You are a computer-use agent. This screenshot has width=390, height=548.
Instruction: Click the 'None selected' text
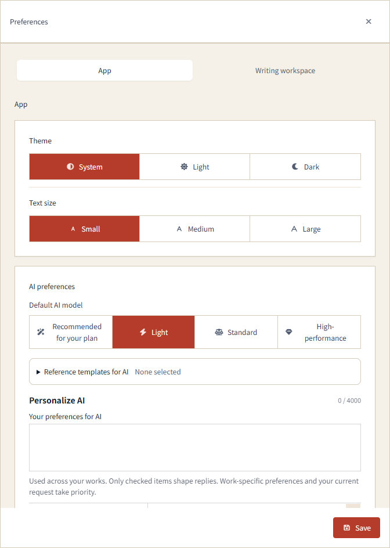(x=158, y=372)
